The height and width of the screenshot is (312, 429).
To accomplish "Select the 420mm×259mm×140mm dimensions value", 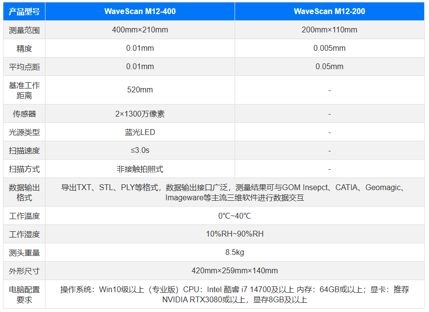I will click(235, 271).
